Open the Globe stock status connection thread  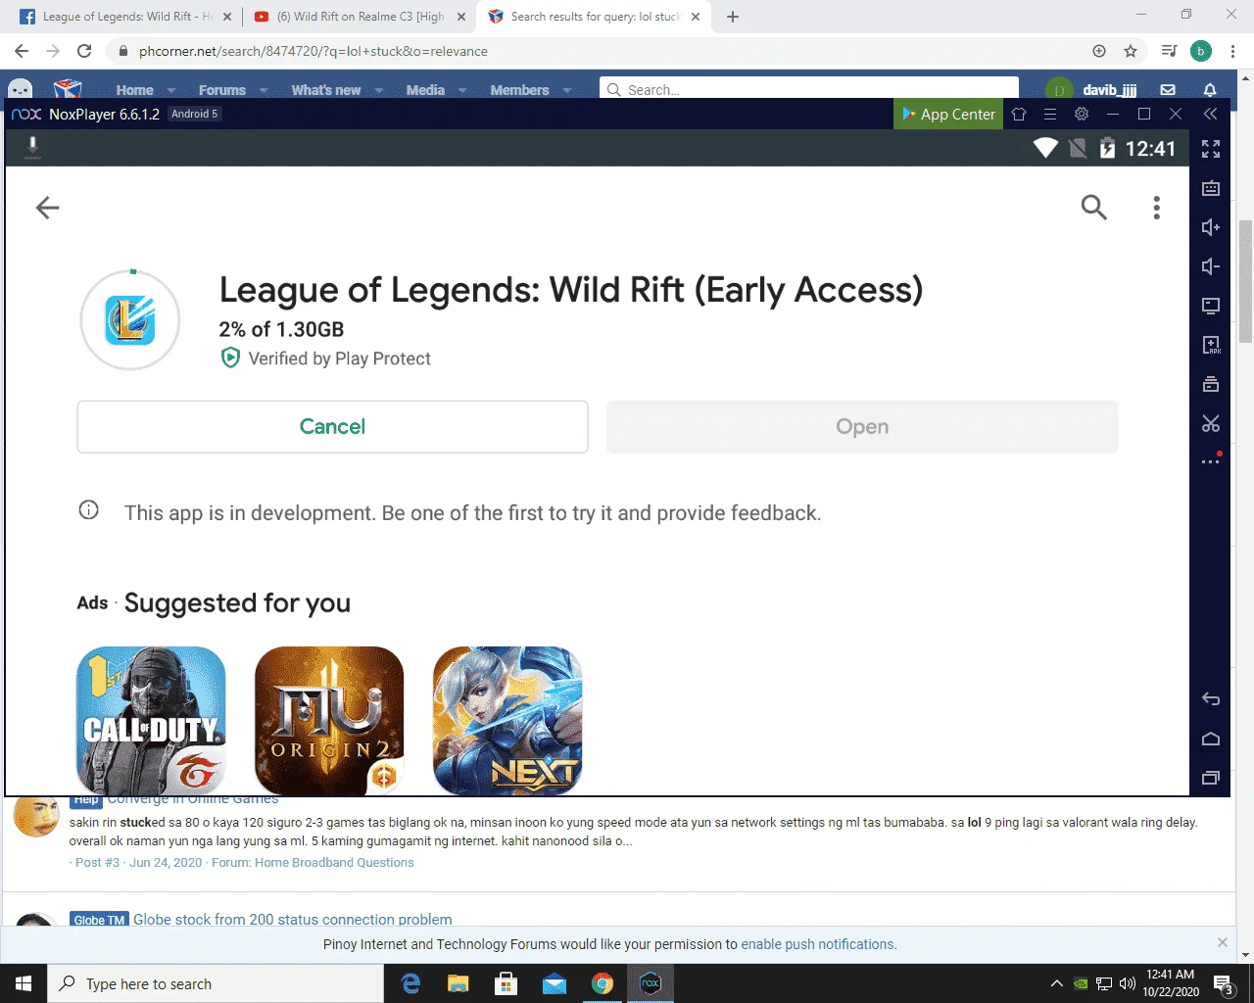pyautogui.click(x=293, y=919)
